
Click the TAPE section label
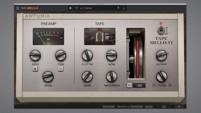tap(100, 24)
